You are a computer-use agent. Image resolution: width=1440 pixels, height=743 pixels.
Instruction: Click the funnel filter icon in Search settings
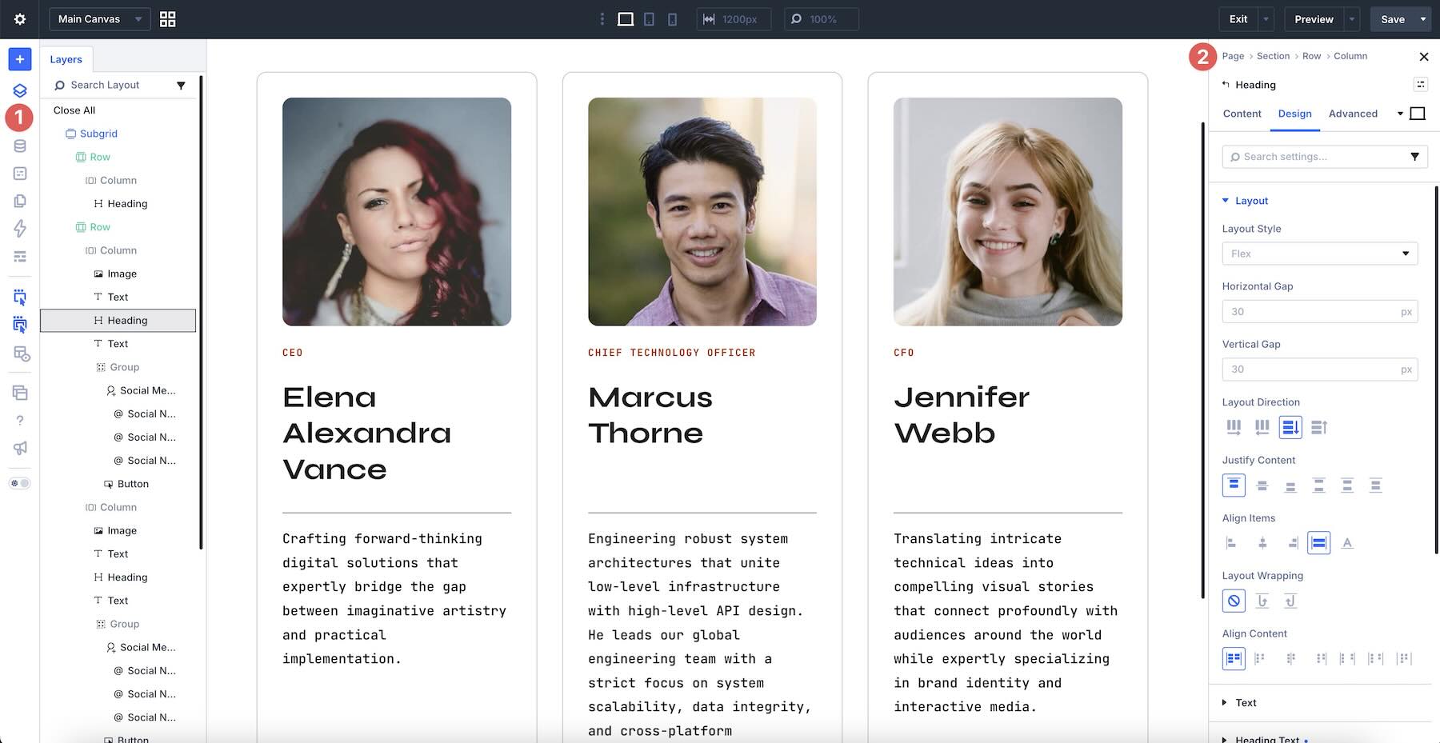point(1414,157)
